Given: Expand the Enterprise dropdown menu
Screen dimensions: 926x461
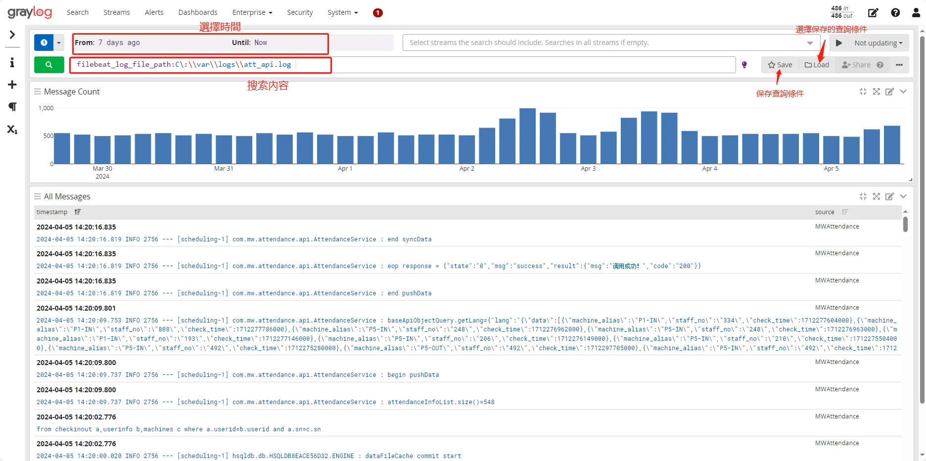Looking at the screenshot, I should (x=252, y=12).
